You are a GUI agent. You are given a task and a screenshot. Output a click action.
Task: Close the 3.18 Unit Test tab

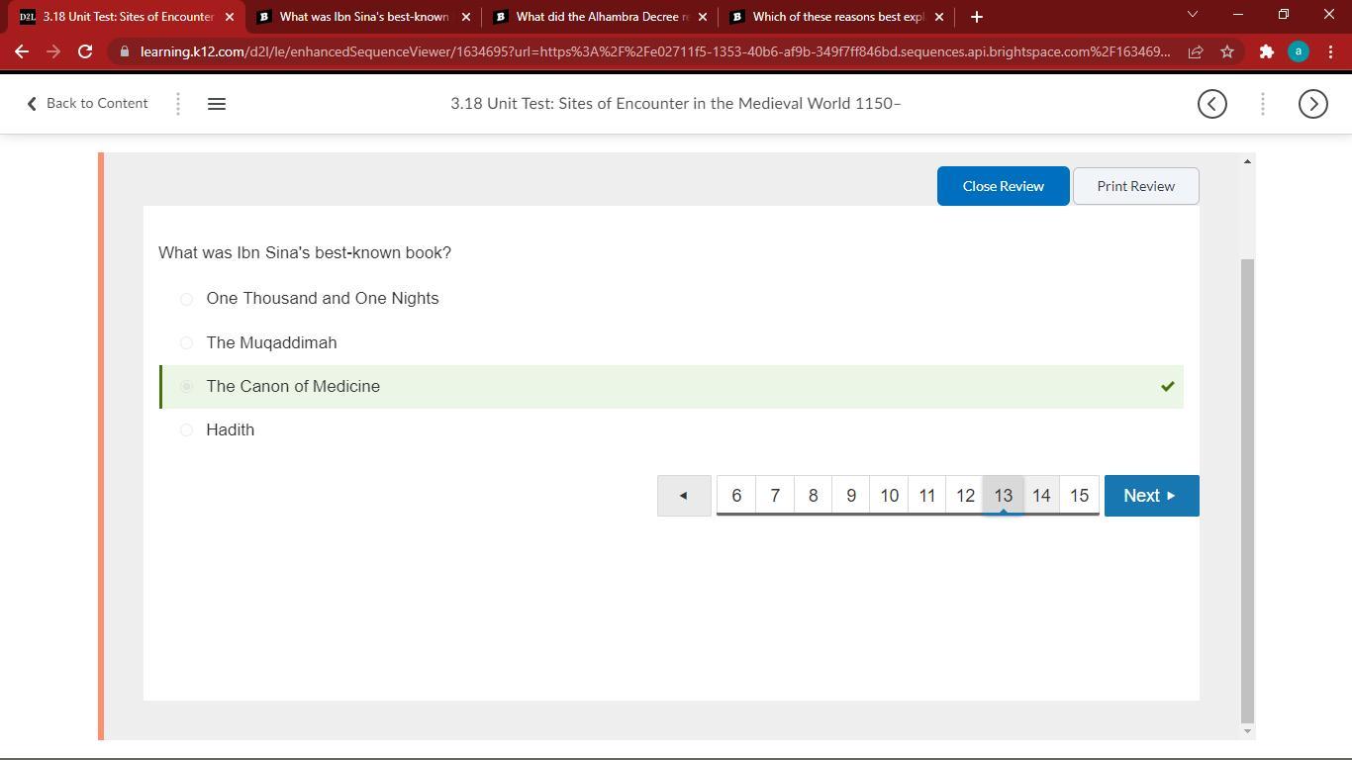tap(230, 17)
